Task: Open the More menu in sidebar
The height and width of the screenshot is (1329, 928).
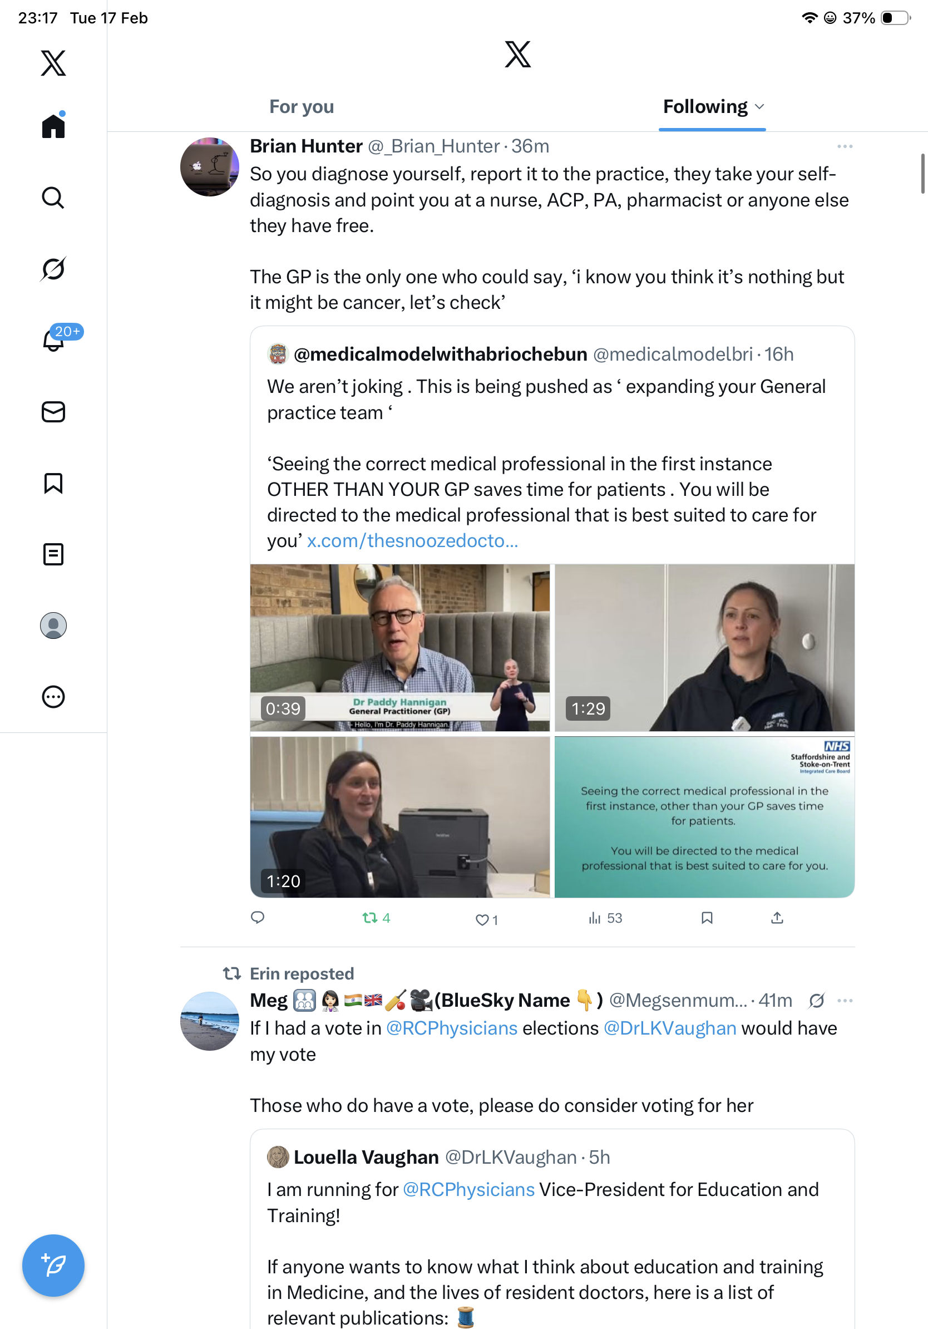Action: (53, 697)
